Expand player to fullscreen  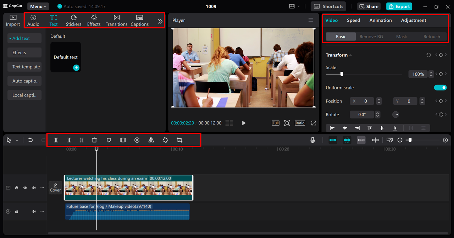pyautogui.click(x=314, y=123)
